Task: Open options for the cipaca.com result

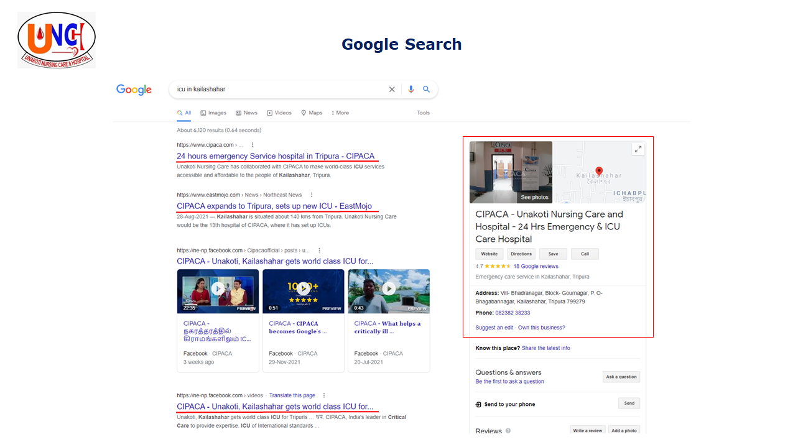Action: pyautogui.click(x=253, y=145)
